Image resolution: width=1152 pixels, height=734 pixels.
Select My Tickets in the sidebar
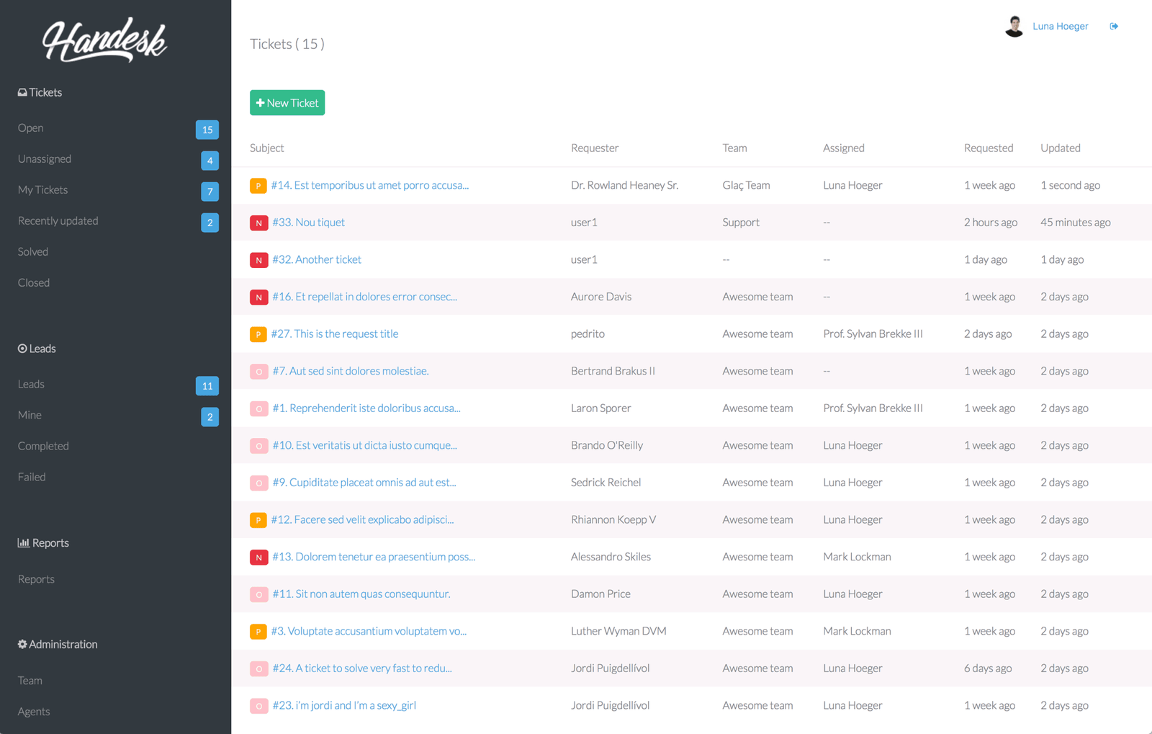(42, 189)
